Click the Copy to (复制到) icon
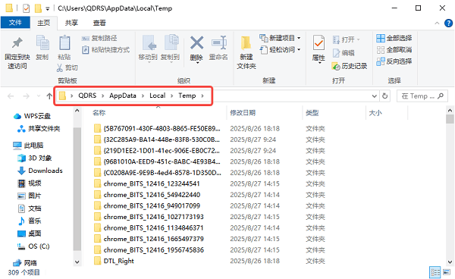This screenshot has width=455, height=279. coord(171,43)
